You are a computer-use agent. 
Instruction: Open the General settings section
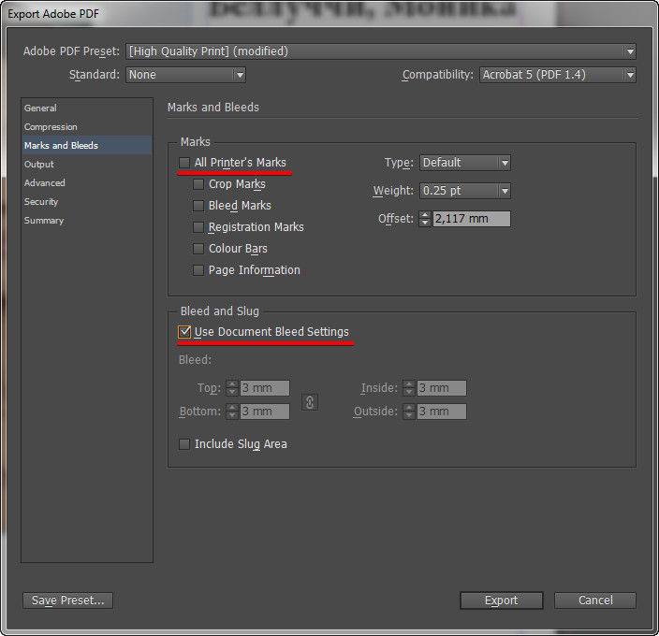coord(86,108)
